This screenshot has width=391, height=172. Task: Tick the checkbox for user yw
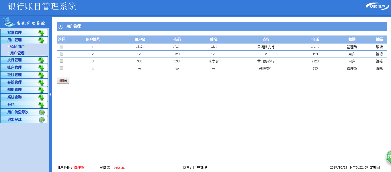[62, 68]
